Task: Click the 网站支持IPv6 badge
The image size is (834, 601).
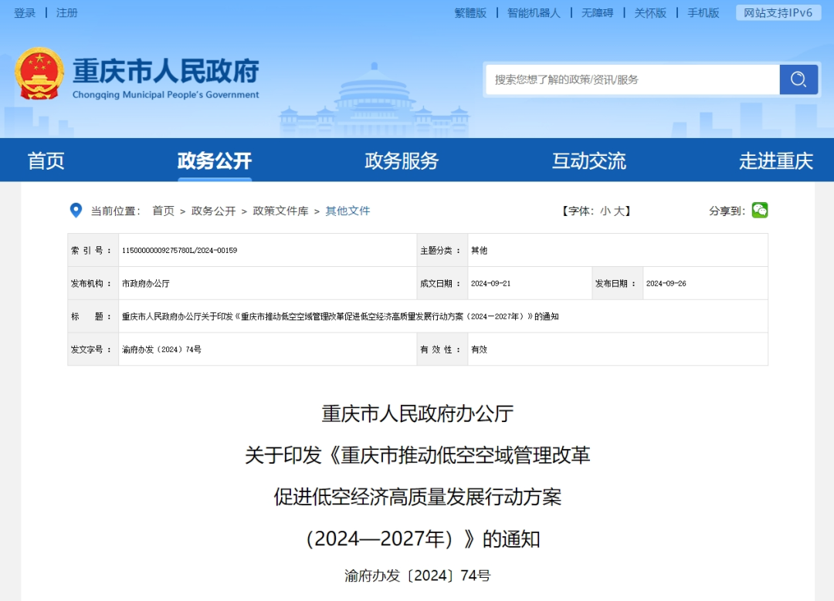Action: click(x=777, y=12)
